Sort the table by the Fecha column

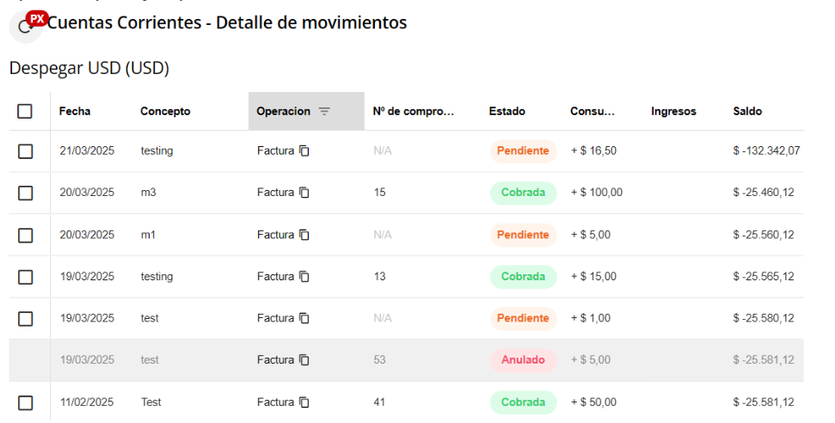[x=75, y=111]
